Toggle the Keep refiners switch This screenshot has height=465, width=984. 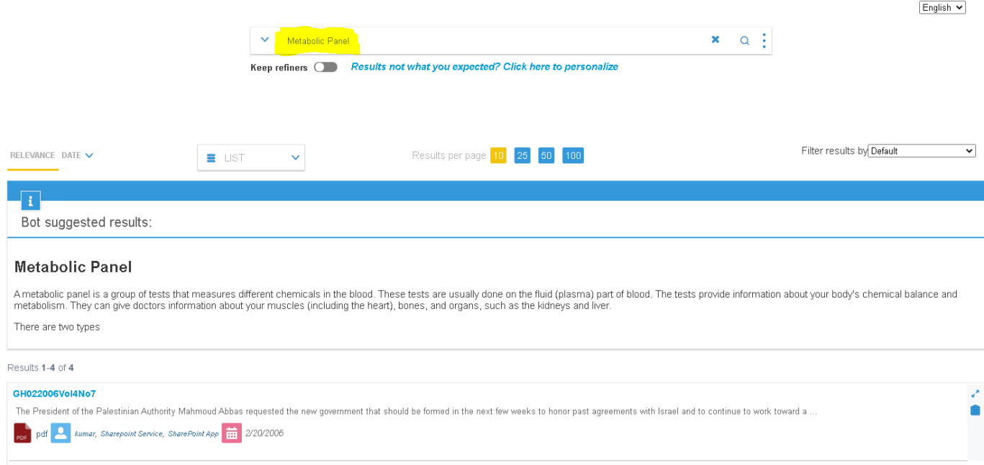[x=325, y=67]
